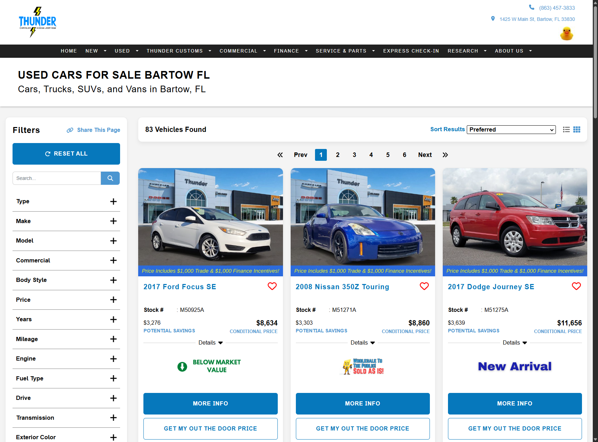
Task: Expand the Model filter
Action: pyautogui.click(x=66, y=241)
